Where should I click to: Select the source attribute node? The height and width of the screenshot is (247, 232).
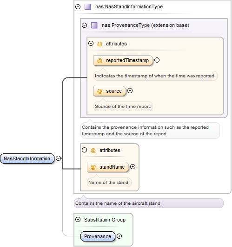tap(110, 91)
